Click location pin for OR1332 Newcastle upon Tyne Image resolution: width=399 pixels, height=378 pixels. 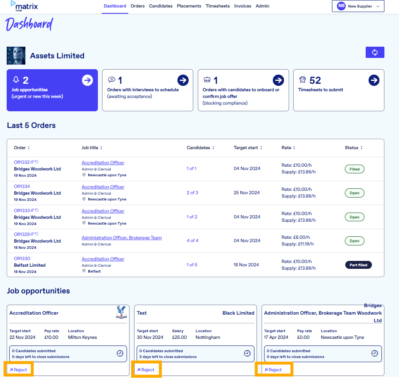click(x=84, y=175)
